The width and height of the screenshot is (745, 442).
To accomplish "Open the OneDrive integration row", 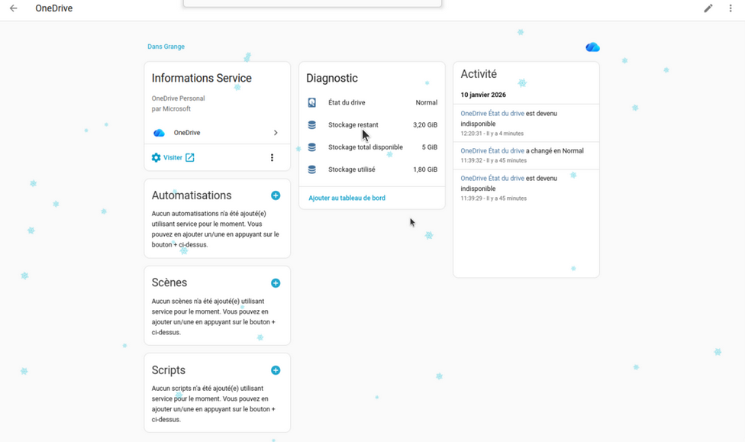I will (217, 133).
